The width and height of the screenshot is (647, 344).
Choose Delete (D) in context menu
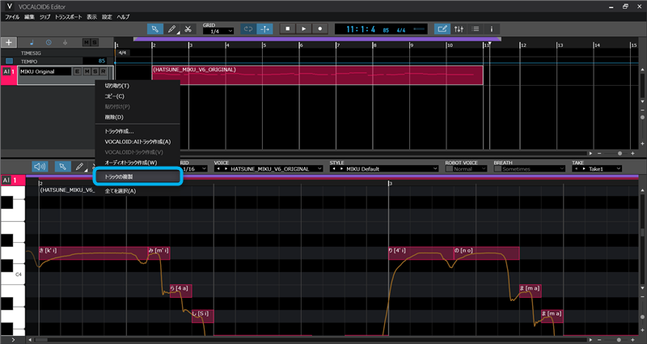pyautogui.click(x=137, y=117)
